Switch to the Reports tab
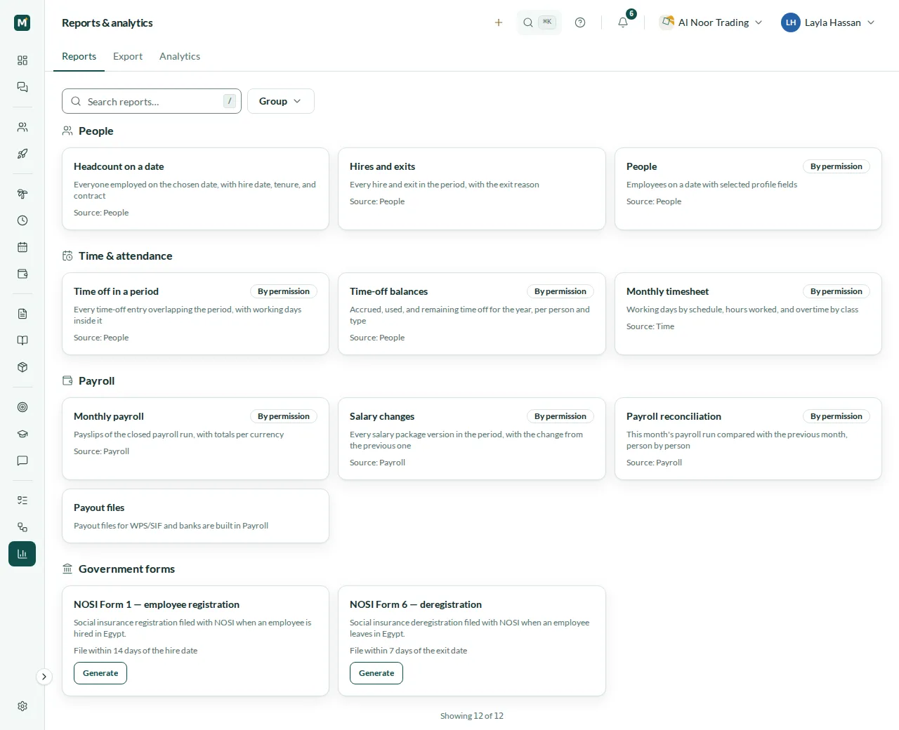Screen dimensions: 899x730 click(x=79, y=56)
